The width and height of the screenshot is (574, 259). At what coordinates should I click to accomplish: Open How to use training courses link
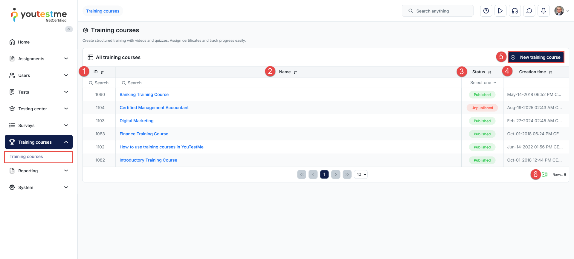(162, 147)
